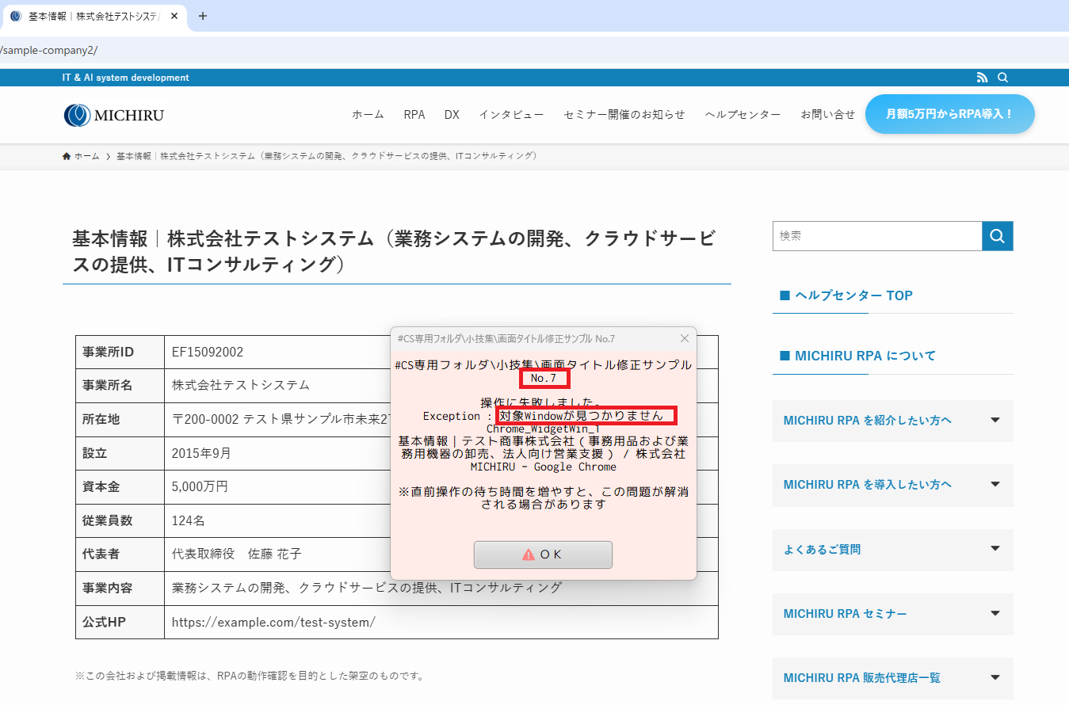The image size is (1069, 705).
Task: Click the OK button in the error dialog
Action: coord(543,554)
